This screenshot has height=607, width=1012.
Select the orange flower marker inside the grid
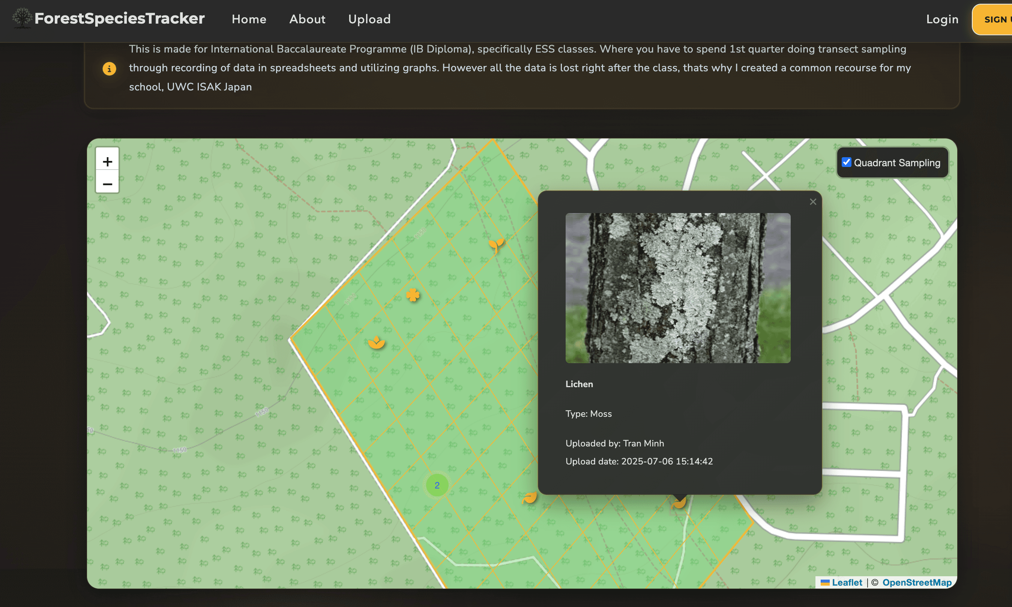[376, 343]
